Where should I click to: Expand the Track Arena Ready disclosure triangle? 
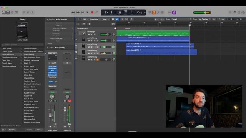click(47, 48)
